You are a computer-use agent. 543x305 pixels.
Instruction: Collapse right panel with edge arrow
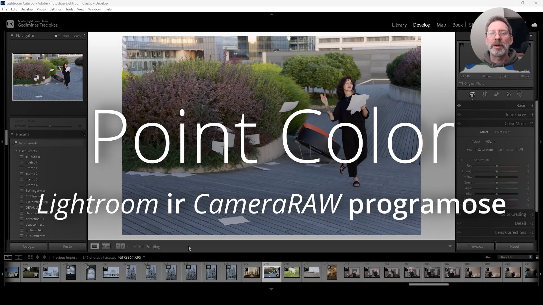541,142
